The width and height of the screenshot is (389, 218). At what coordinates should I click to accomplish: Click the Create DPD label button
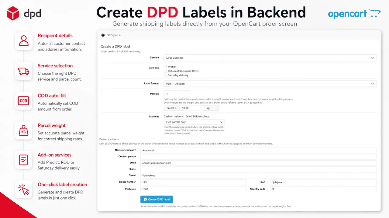157,199
